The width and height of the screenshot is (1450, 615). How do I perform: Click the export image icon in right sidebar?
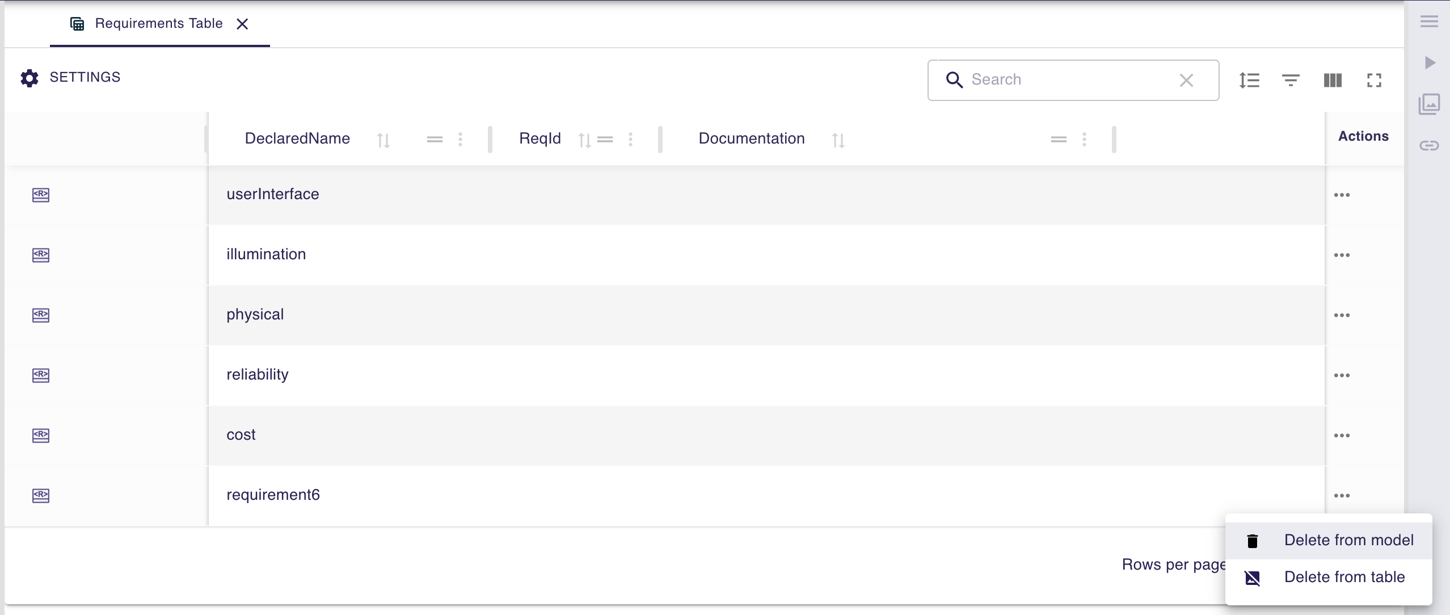1430,104
